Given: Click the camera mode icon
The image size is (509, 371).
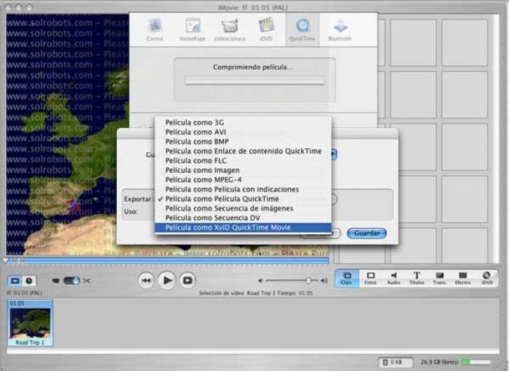Looking at the screenshot, I should coord(56,280).
